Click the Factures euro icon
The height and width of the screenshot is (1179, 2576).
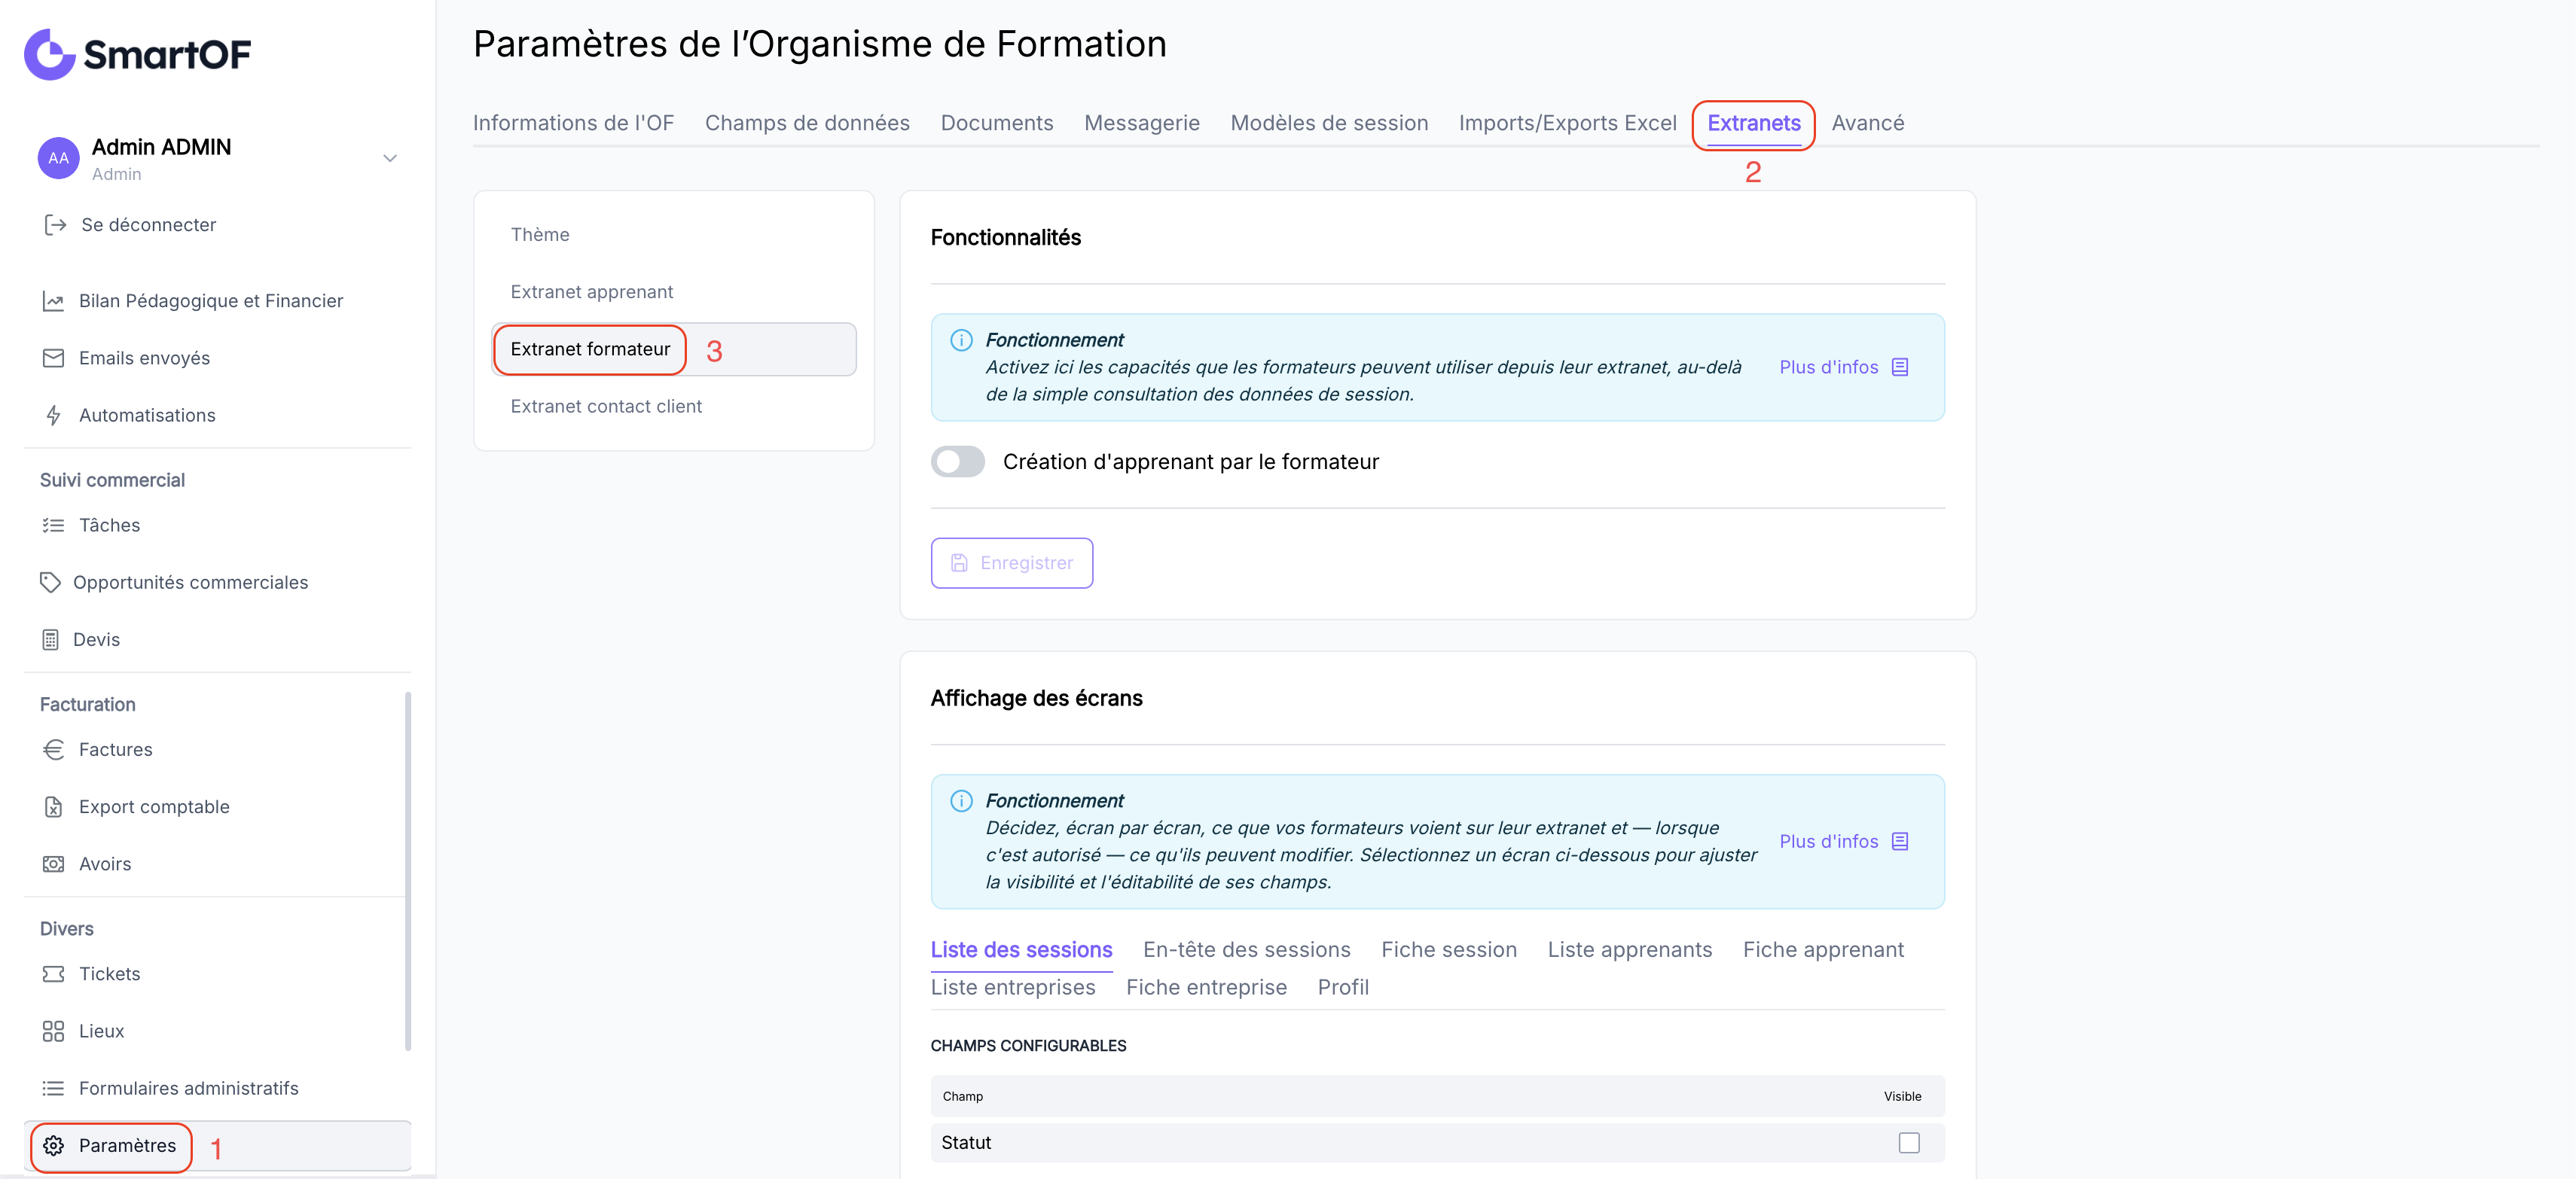[53, 749]
